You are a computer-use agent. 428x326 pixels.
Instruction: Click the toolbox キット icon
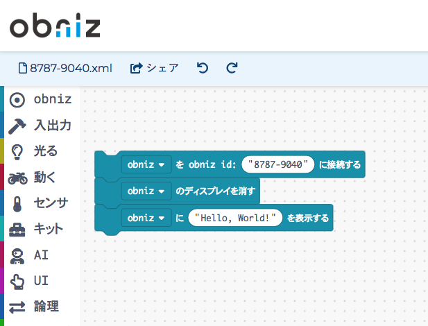click(x=17, y=229)
